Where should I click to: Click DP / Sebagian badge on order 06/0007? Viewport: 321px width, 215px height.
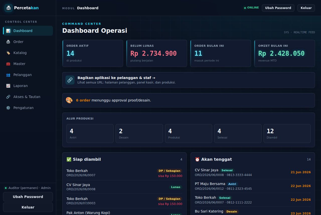[x=170, y=171]
